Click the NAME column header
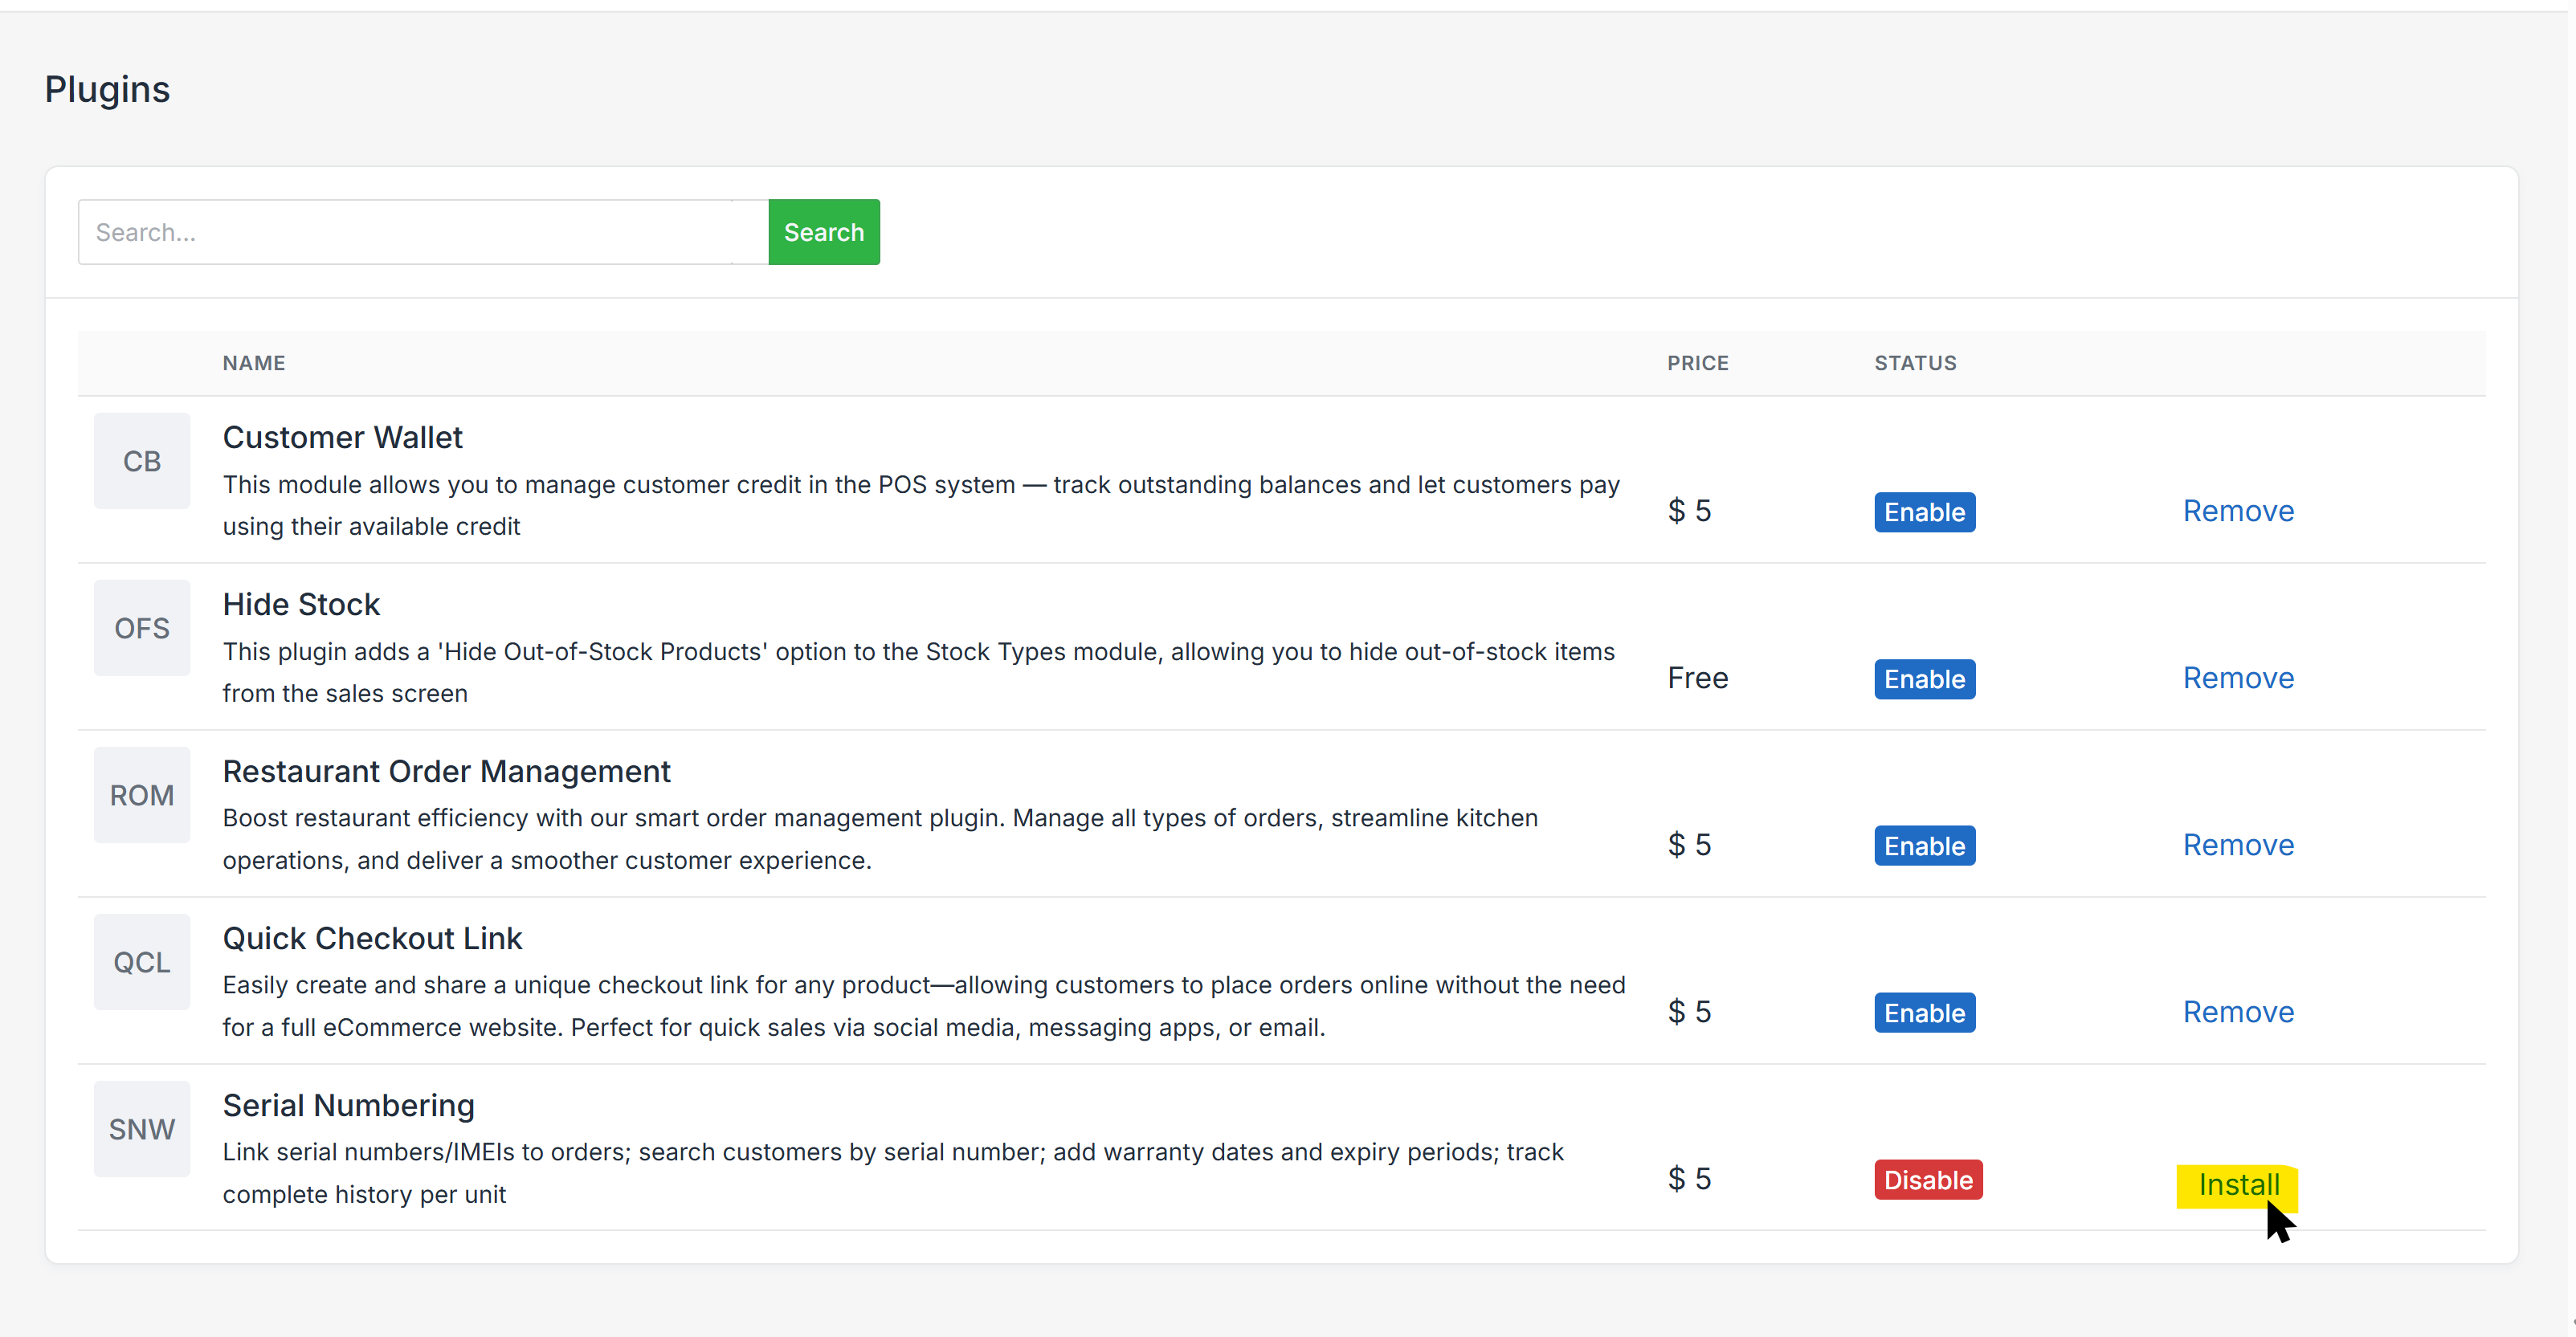Screen dimensions: 2576x1337 254,363
